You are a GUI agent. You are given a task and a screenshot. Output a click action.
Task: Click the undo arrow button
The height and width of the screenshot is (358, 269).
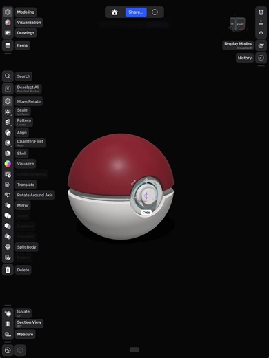click(8, 350)
